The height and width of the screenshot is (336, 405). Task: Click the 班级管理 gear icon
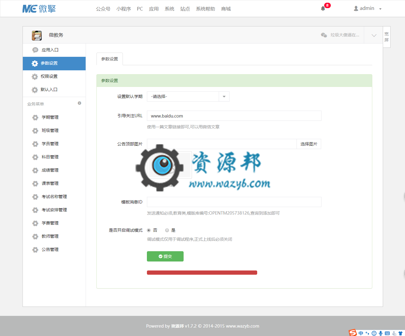click(x=35, y=131)
